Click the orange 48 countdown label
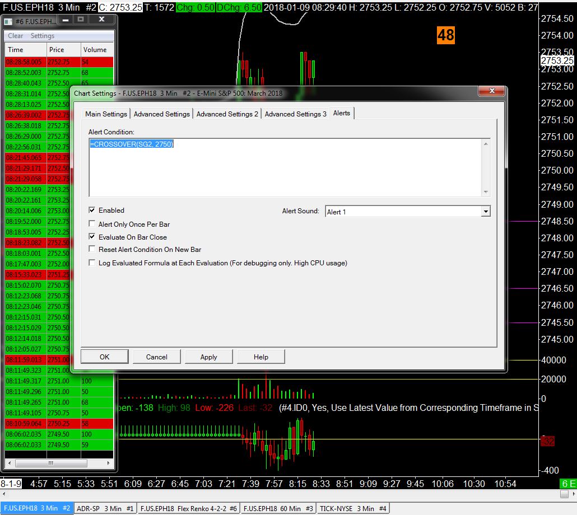 pos(445,35)
